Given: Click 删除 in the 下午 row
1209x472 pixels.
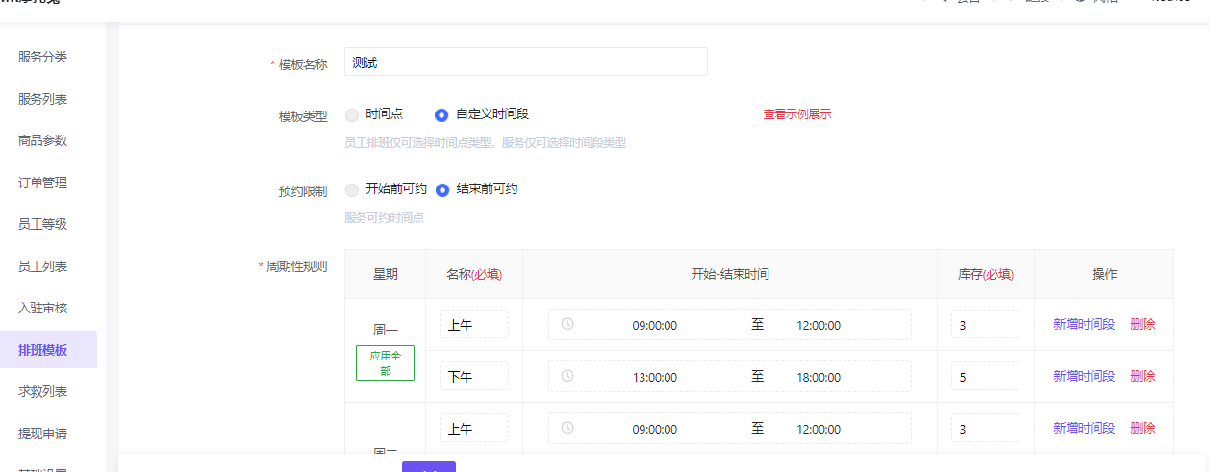Looking at the screenshot, I should (1143, 376).
